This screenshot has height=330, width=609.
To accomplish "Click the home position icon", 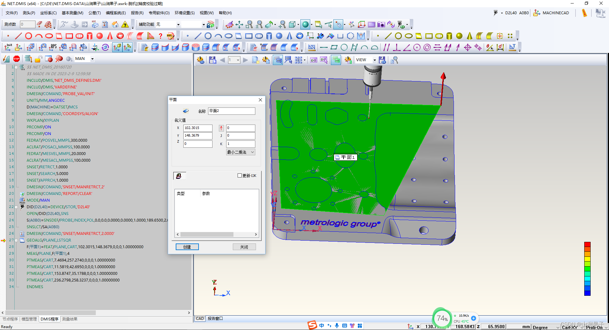I will tap(115, 24).
